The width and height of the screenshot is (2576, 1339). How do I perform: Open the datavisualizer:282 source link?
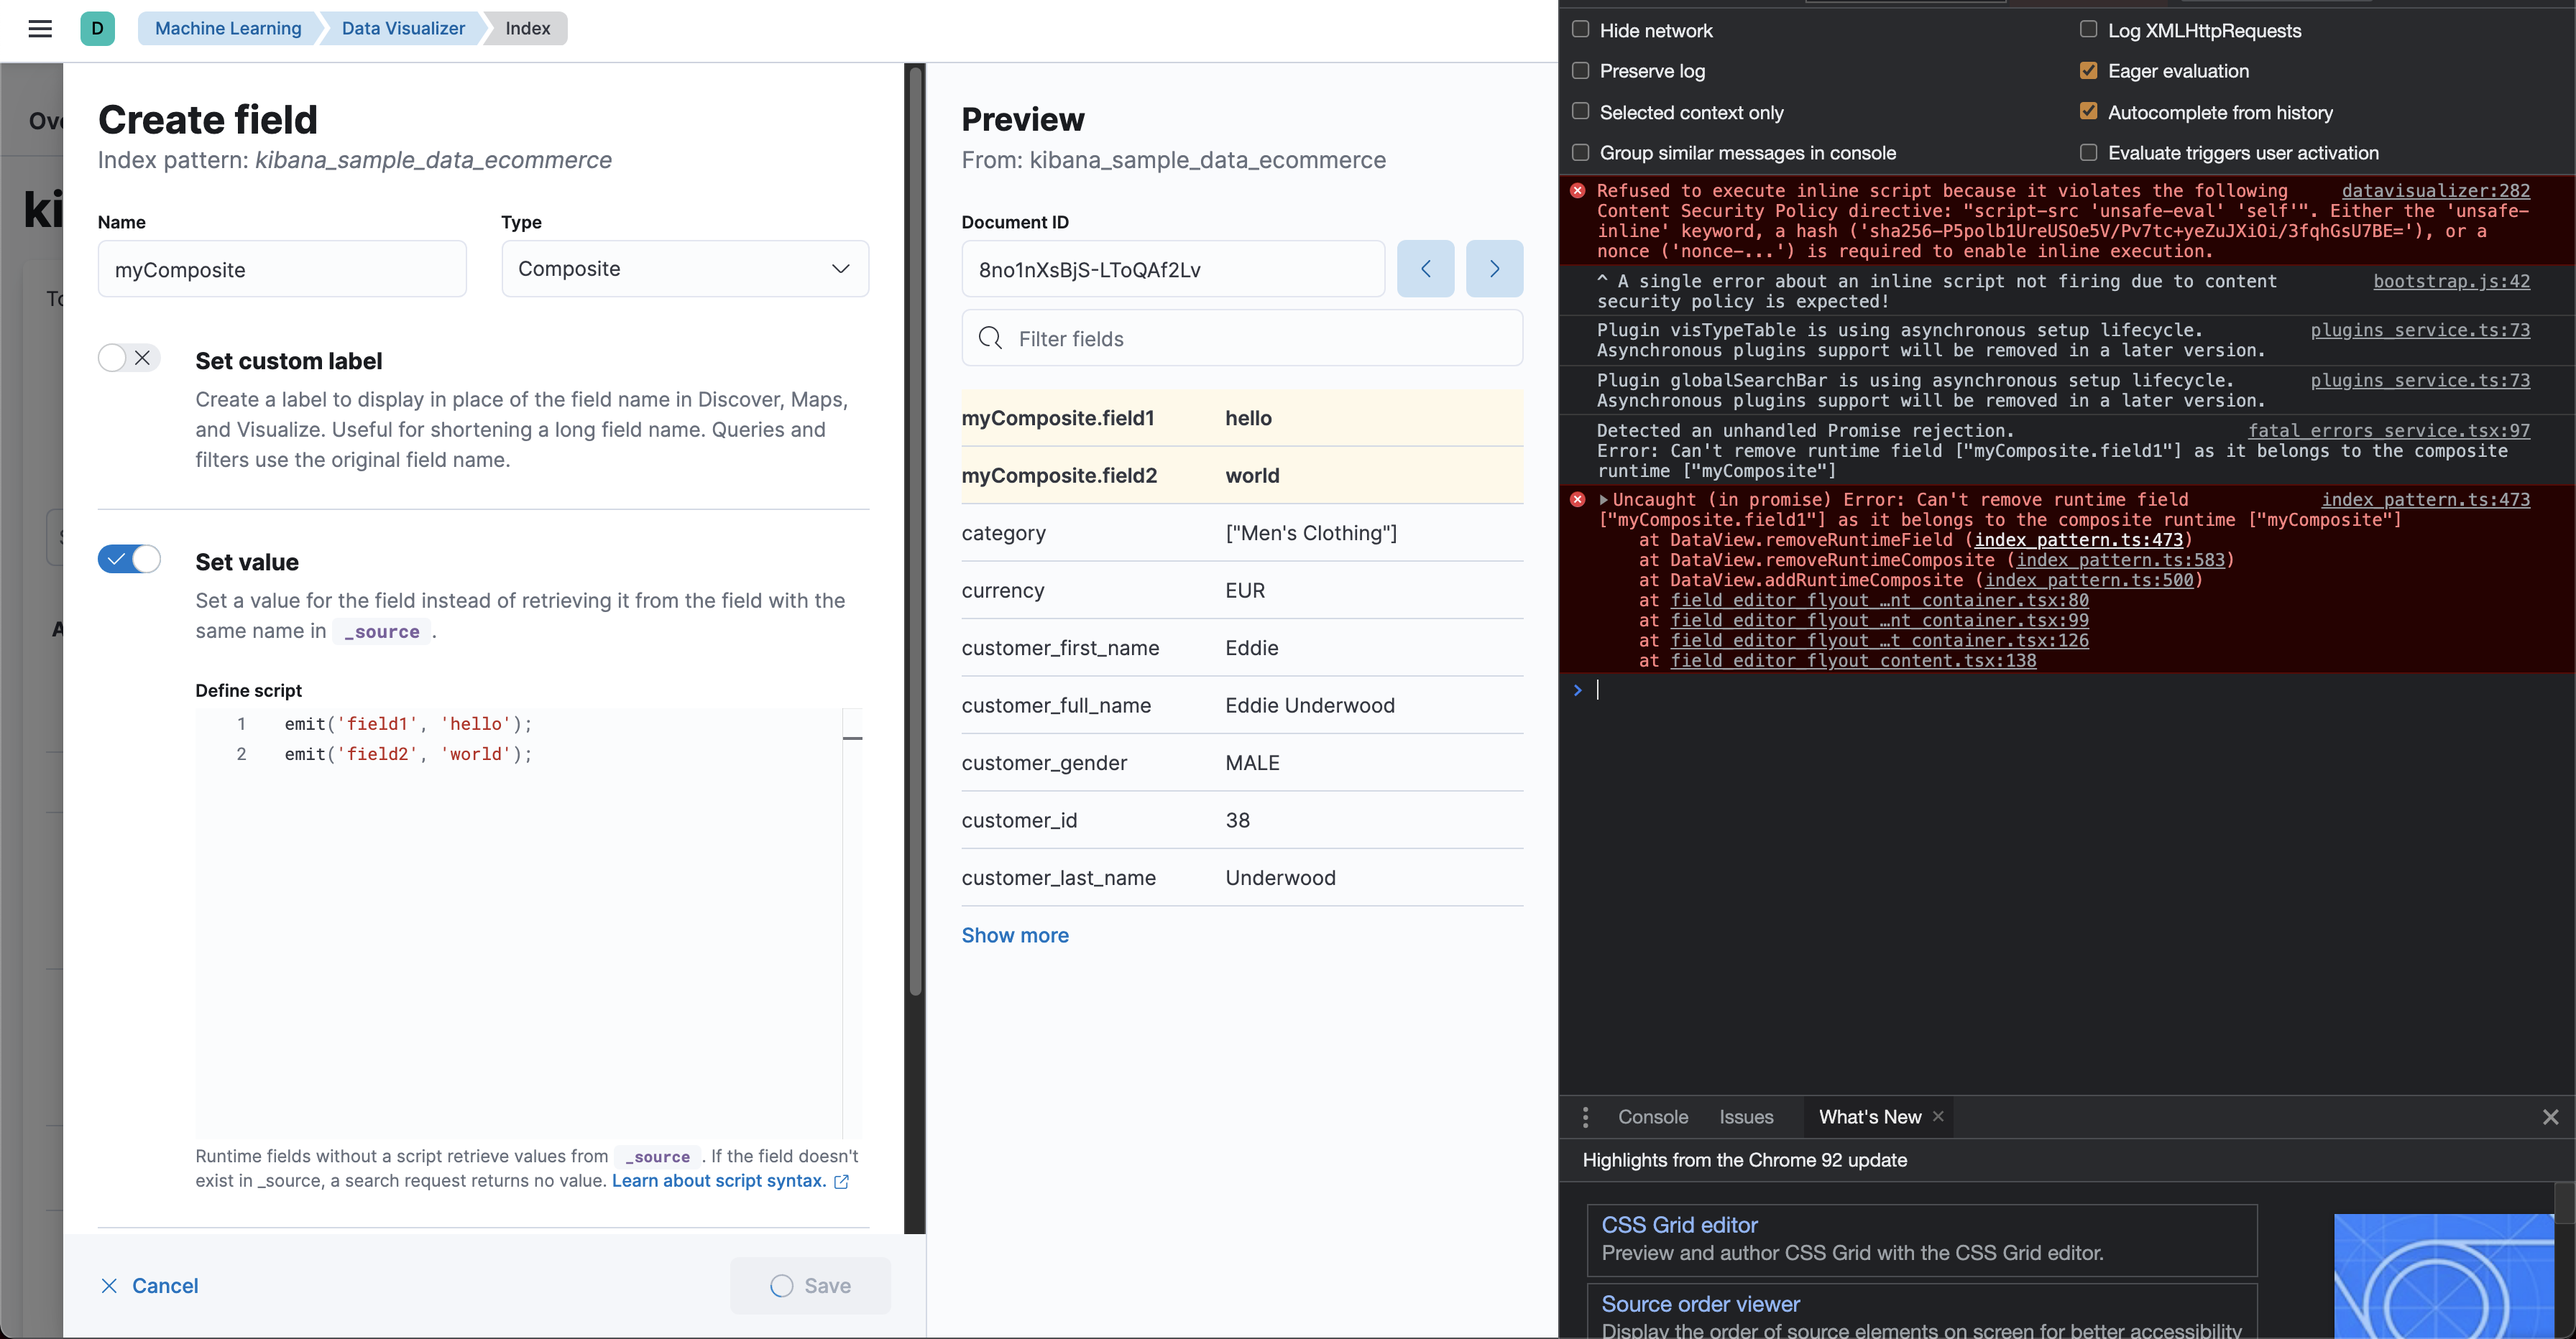pos(2436,191)
